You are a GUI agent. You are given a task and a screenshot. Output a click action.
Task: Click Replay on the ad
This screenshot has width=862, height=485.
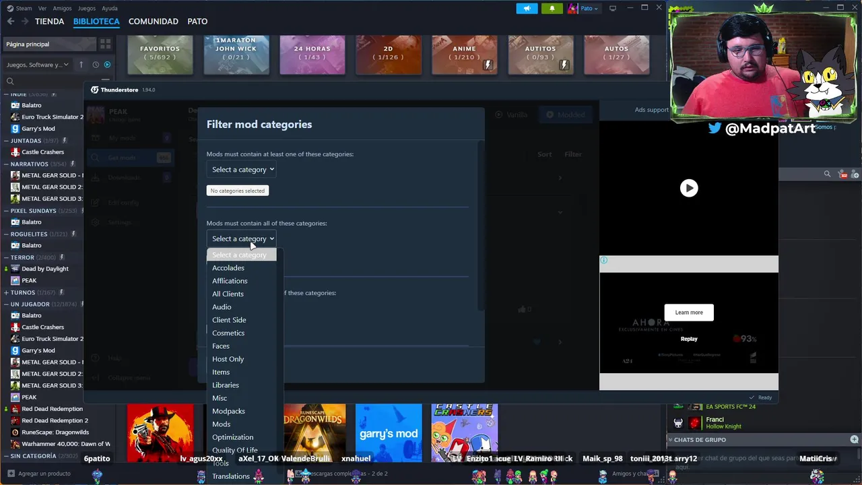[689, 339]
